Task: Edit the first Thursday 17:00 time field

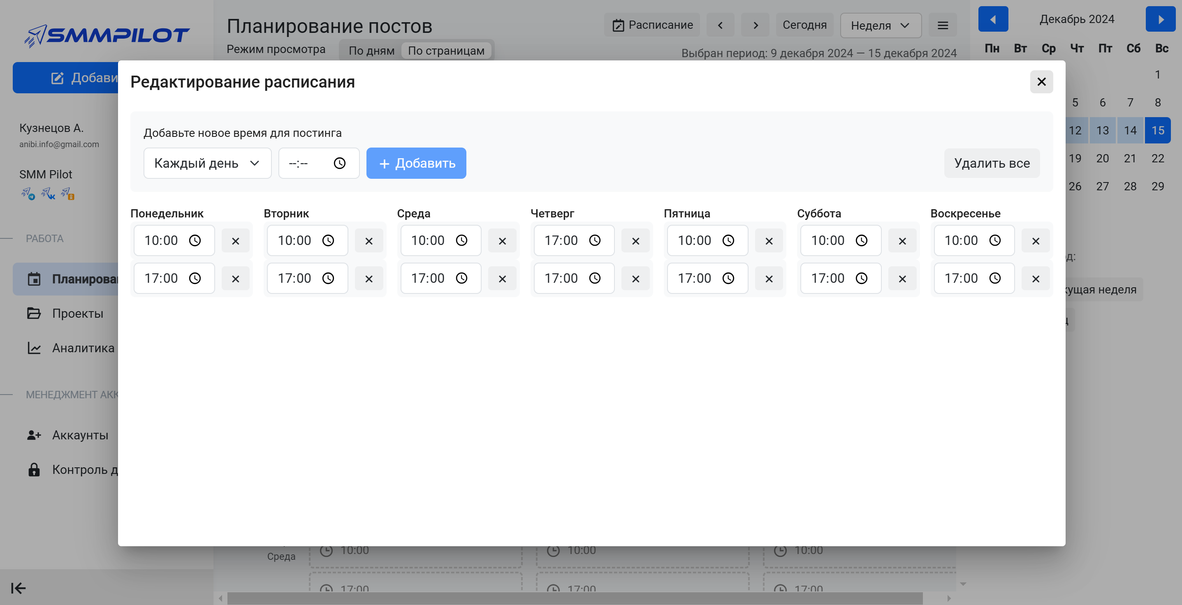Action: [x=574, y=241]
